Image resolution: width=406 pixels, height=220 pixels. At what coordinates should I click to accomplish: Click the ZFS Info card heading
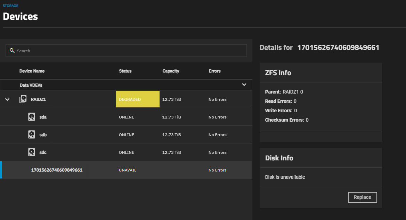tap(278, 73)
